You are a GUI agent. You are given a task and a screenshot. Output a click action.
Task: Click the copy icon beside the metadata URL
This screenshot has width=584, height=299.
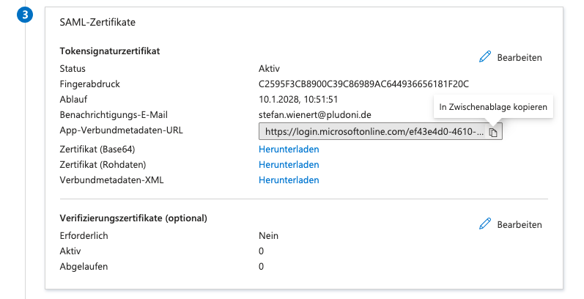tap(494, 132)
